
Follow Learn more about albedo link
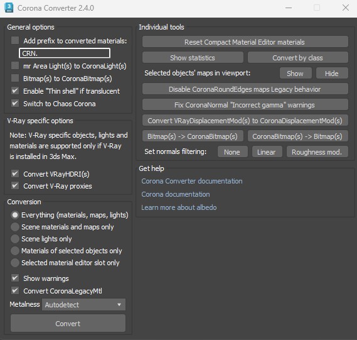pyautogui.click(x=179, y=207)
